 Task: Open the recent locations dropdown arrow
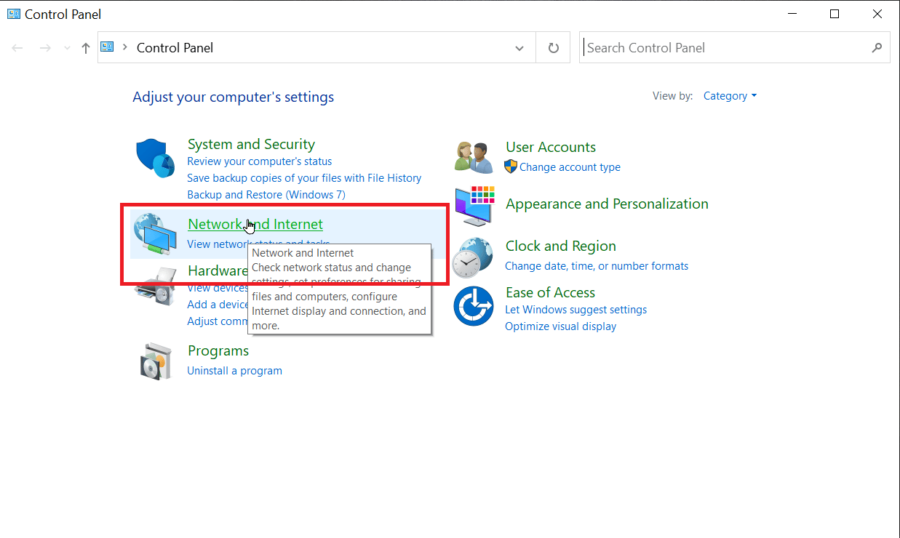point(68,48)
